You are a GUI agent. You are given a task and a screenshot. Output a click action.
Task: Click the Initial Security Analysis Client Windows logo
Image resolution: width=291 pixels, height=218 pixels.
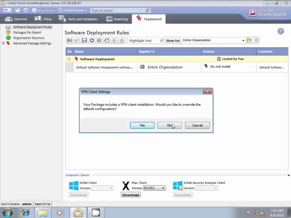(x=178, y=186)
